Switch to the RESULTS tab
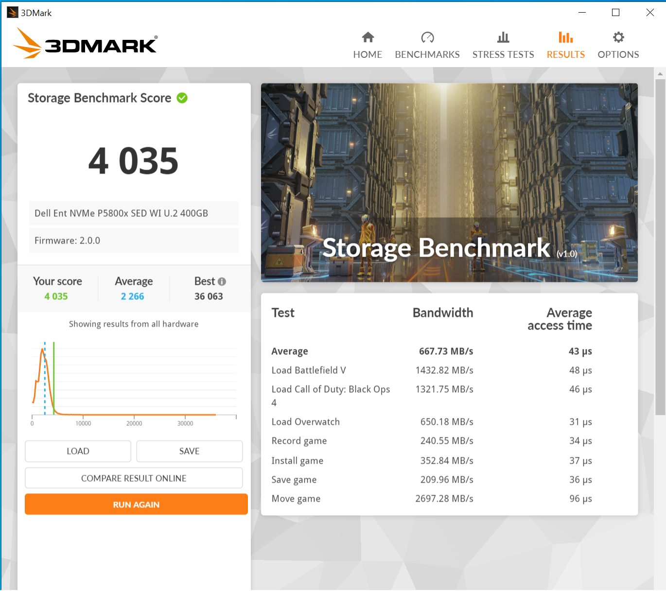The image size is (666, 591). tap(565, 54)
